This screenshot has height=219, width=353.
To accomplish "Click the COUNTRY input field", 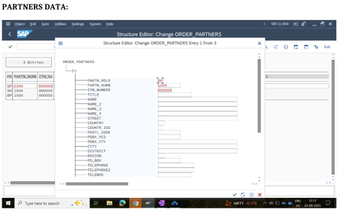I will (161, 123).
